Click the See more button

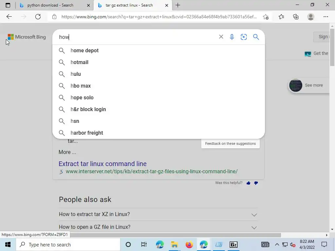point(309,85)
